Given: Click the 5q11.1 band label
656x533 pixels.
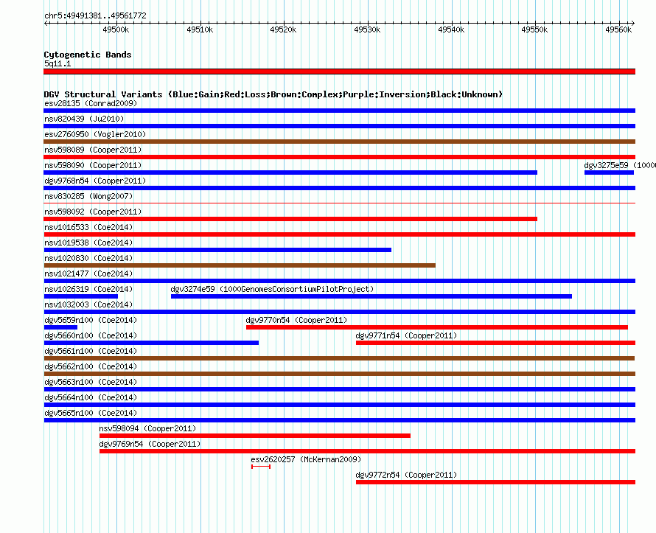Looking at the screenshot, I should tap(57, 63).
